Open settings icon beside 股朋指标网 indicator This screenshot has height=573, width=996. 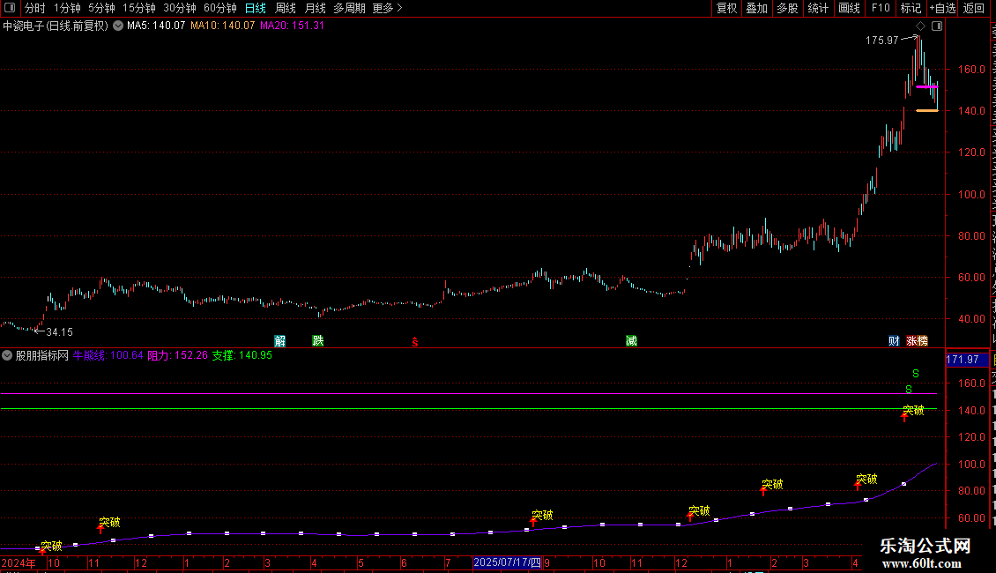pos(7,356)
